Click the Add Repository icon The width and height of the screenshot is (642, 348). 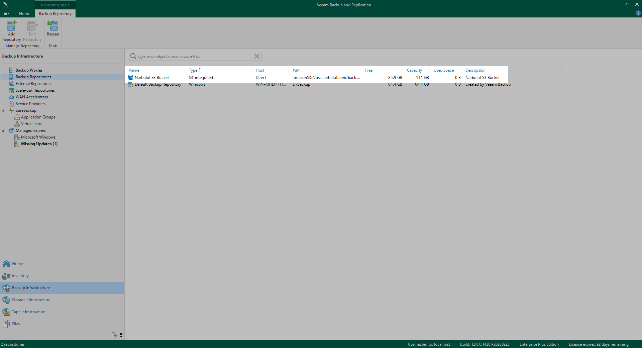pos(11,26)
